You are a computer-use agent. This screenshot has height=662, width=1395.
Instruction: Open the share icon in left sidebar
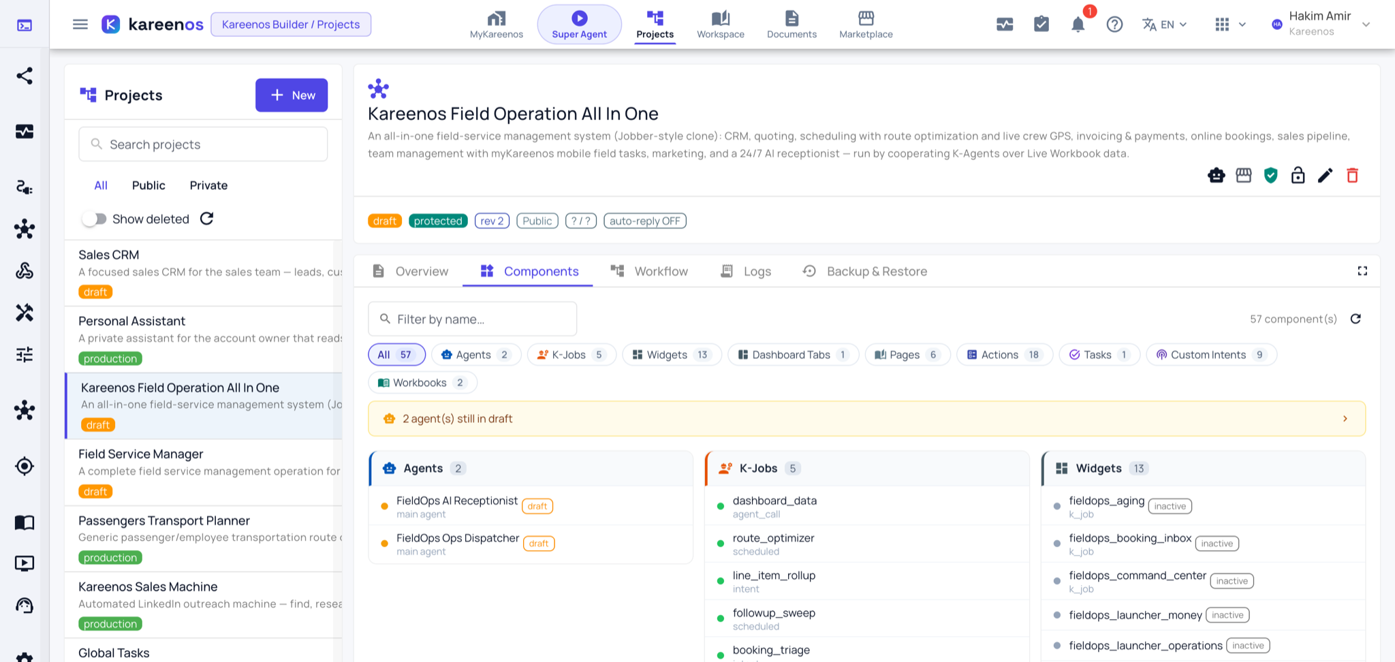click(25, 76)
